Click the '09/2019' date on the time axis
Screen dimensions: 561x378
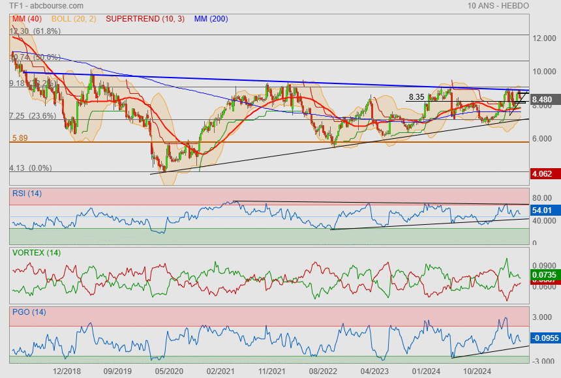117,371
